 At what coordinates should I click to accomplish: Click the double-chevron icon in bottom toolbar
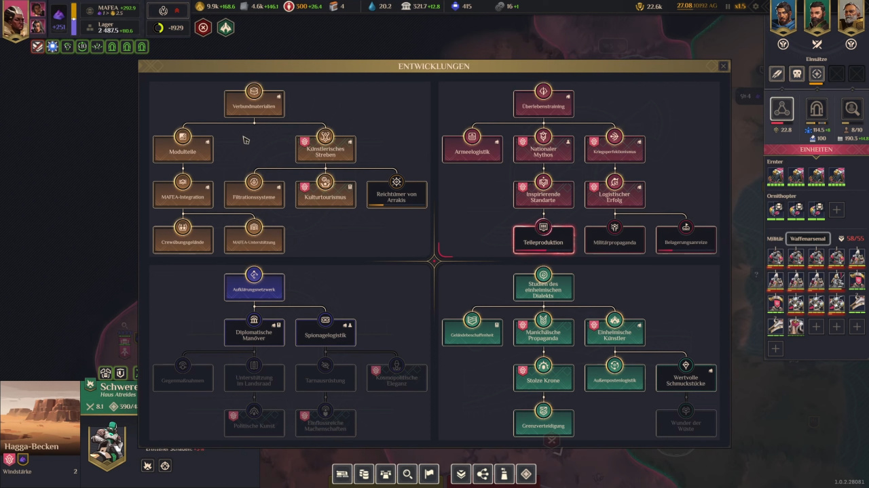tap(461, 474)
